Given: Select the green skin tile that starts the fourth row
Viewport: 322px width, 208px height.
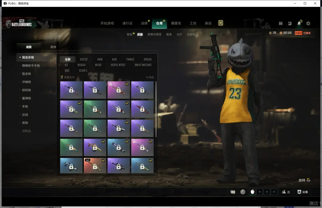Looking at the screenshot, I should [71, 147].
